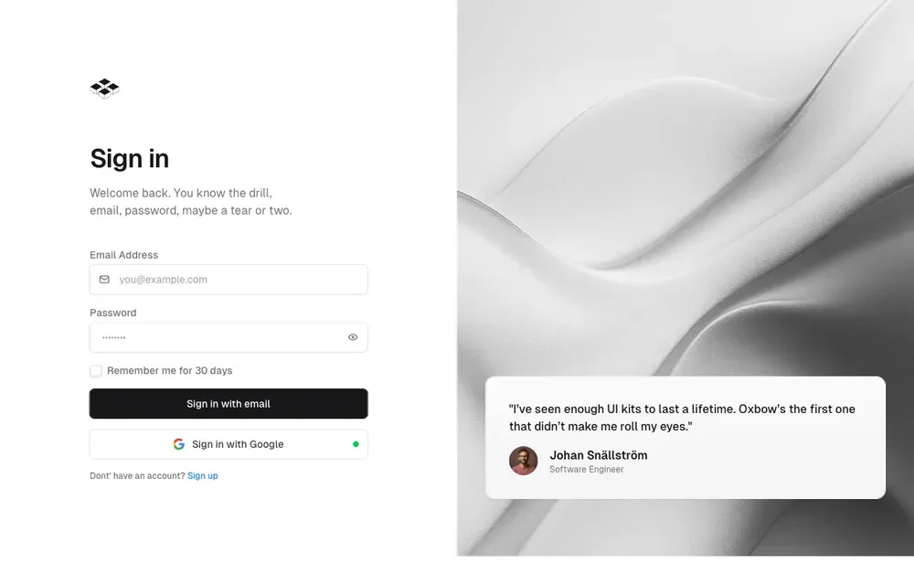Screen dimensions: 914x574
Task: Click the green status dot on Google button
Action: click(x=356, y=444)
